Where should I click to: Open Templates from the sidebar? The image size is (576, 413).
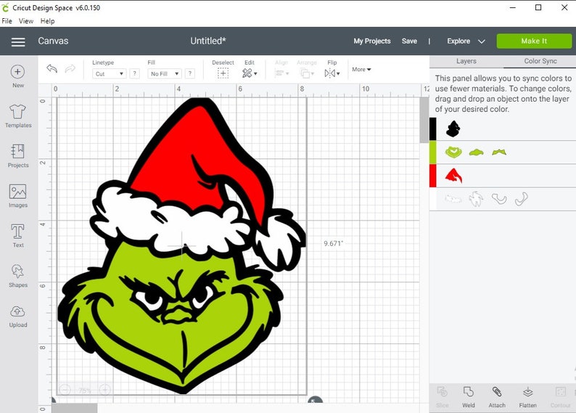[x=18, y=116]
